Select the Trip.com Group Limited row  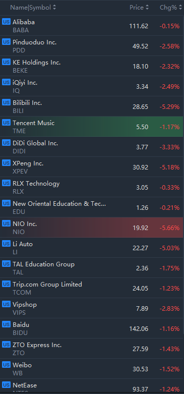[x=92, y=288]
